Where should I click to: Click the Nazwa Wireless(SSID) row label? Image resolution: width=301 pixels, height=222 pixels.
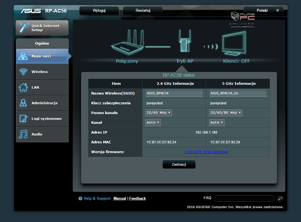113,93
